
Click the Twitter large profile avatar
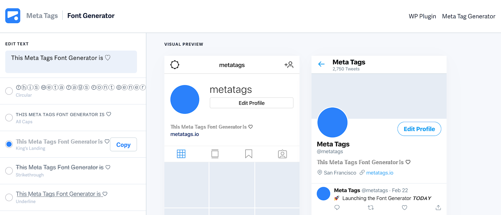[333, 122]
